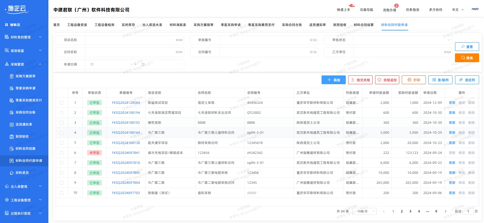
Task: Click the 流程办理 notification badge
Action: [x=396, y=6]
